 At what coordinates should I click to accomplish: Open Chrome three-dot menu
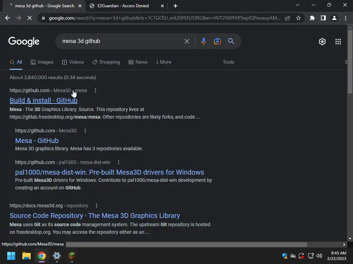[x=345, y=18]
